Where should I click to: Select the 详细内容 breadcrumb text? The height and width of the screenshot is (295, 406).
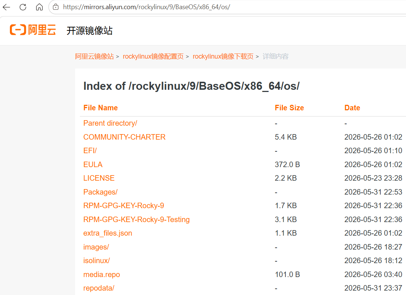(276, 56)
